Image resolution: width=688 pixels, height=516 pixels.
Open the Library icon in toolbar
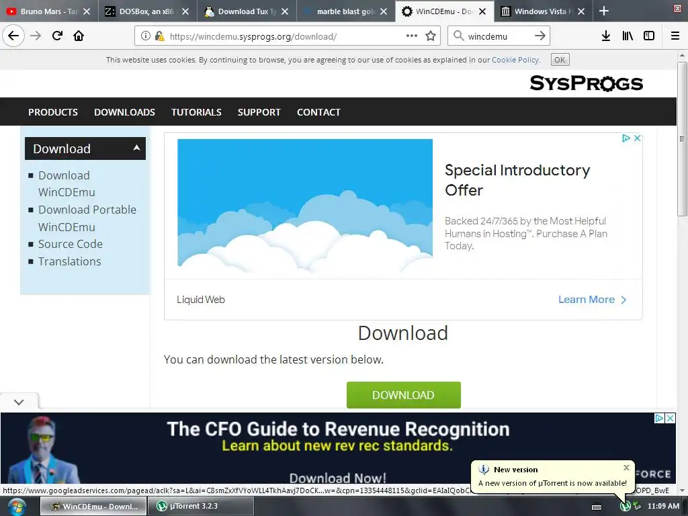pyautogui.click(x=628, y=36)
